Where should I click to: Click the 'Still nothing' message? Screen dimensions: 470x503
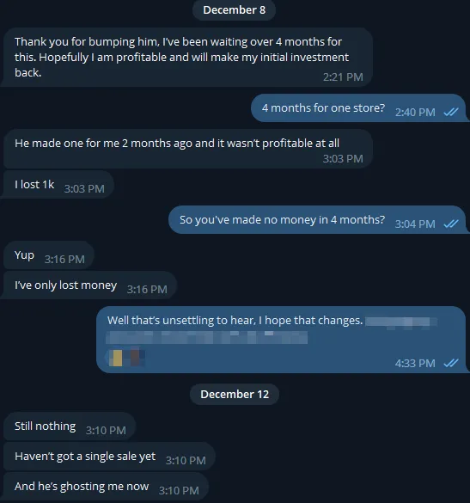pos(70,426)
